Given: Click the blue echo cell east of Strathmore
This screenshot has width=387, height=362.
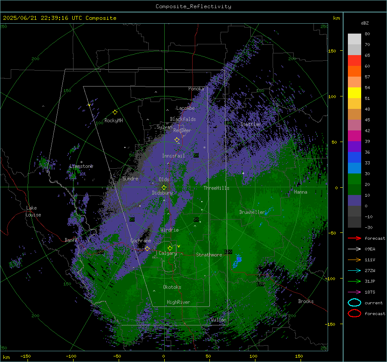Looking at the screenshot, I should click(x=237, y=261).
